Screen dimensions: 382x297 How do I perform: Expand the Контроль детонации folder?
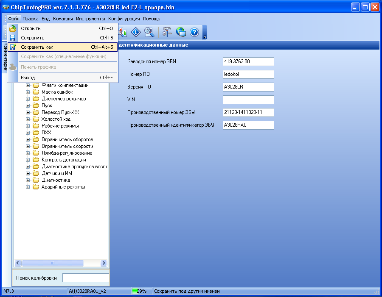(x=28, y=160)
